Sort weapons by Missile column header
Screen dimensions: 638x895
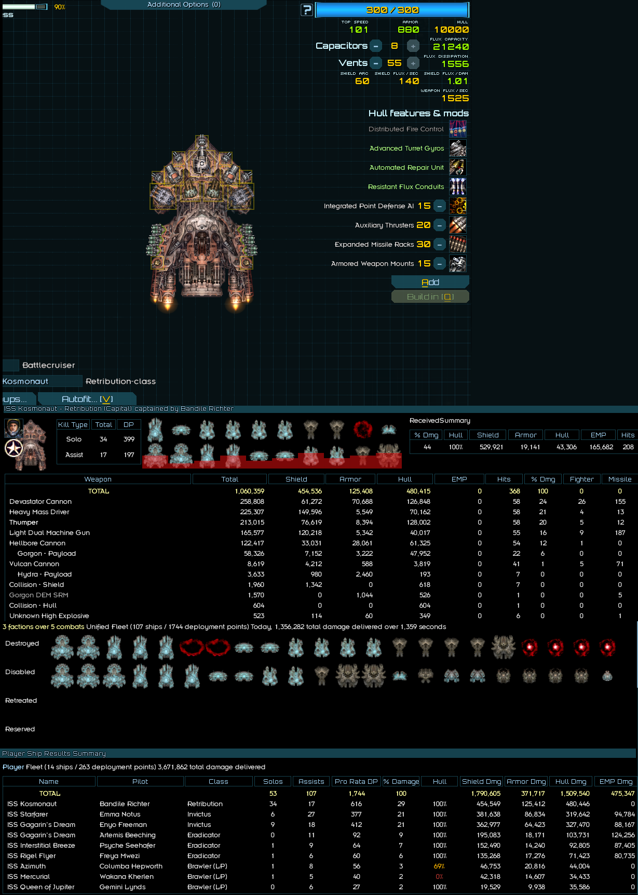(x=620, y=479)
